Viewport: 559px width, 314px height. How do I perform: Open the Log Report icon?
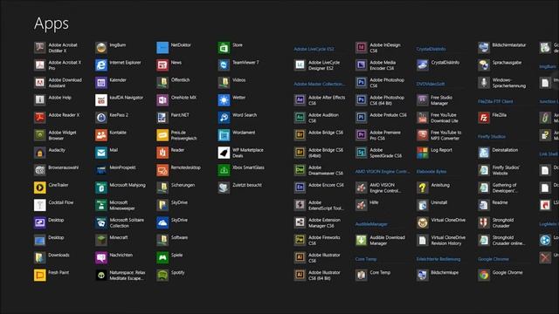coord(423,153)
